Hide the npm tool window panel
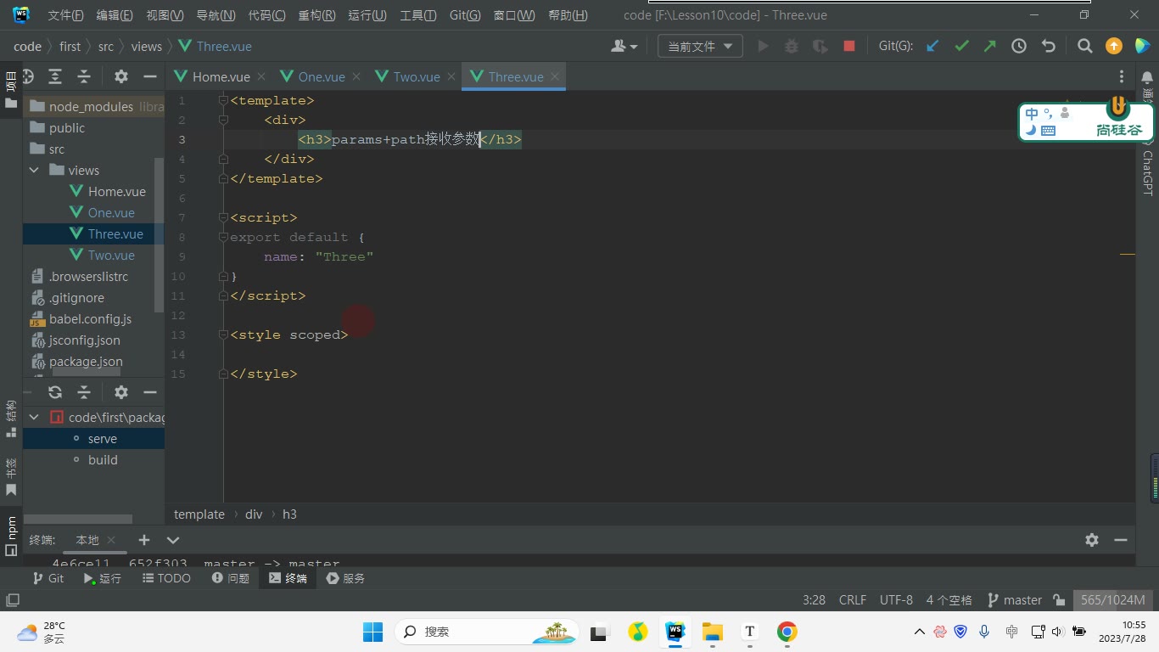This screenshot has height=652, width=1159. (150, 392)
